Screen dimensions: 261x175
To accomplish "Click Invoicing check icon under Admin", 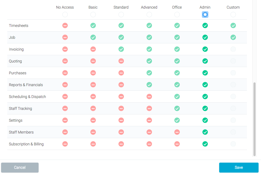I will (x=205, y=49).
